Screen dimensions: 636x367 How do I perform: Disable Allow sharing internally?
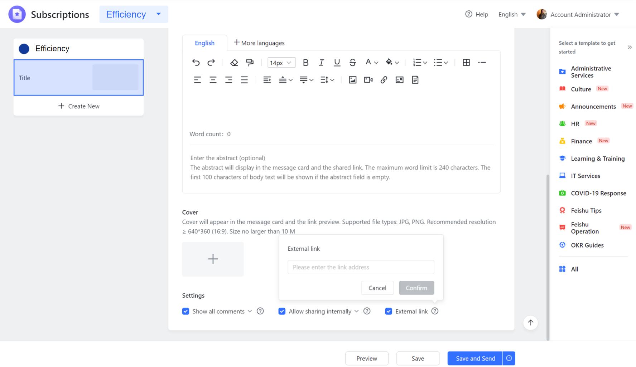coord(282,311)
